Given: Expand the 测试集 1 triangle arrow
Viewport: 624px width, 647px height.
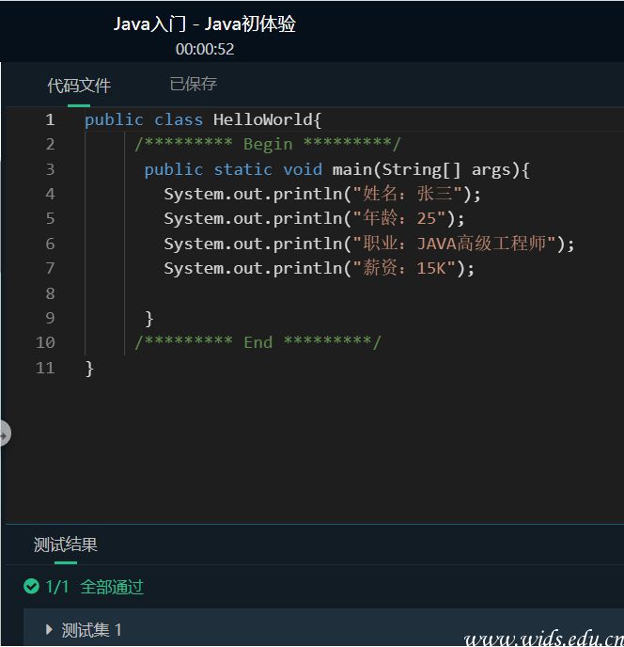Looking at the screenshot, I should pos(50,629).
